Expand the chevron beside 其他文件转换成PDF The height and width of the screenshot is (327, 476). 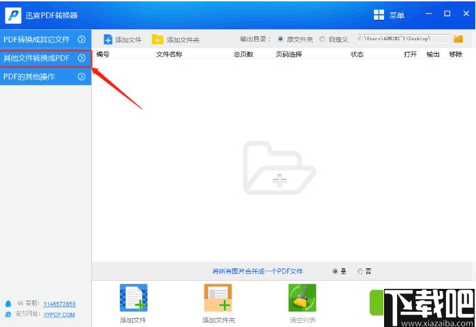81,58
